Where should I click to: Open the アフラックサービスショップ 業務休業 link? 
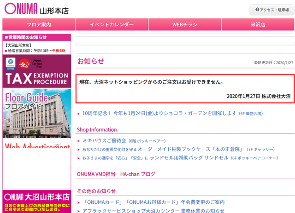pos(153,211)
